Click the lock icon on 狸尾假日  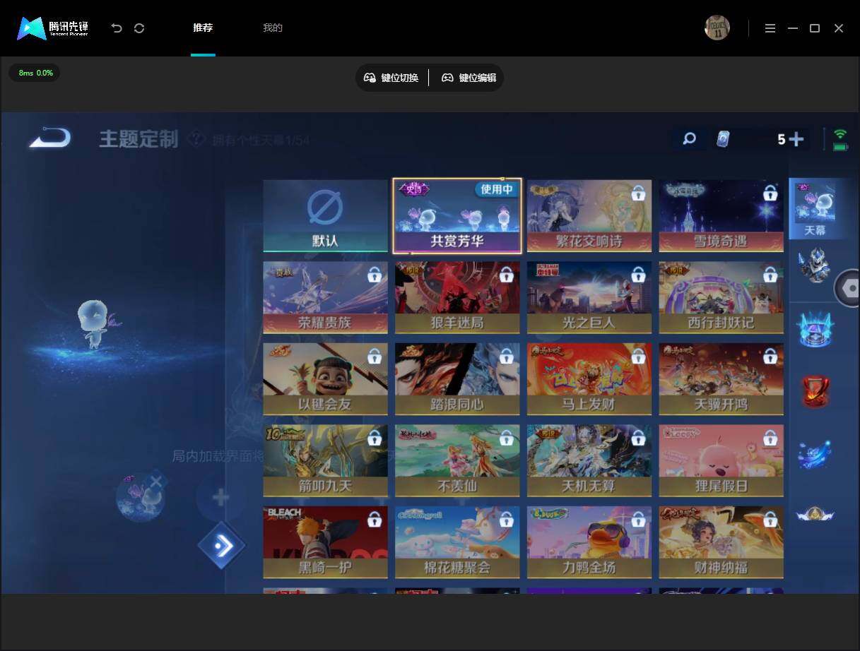[x=770, y=438]
